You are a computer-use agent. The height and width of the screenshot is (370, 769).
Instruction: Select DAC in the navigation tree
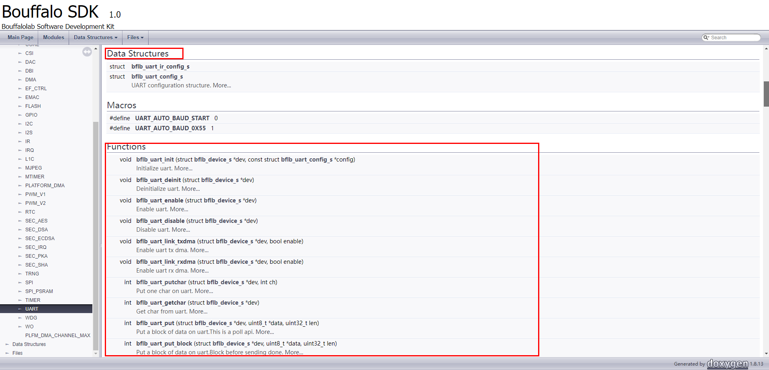[31, 62]
